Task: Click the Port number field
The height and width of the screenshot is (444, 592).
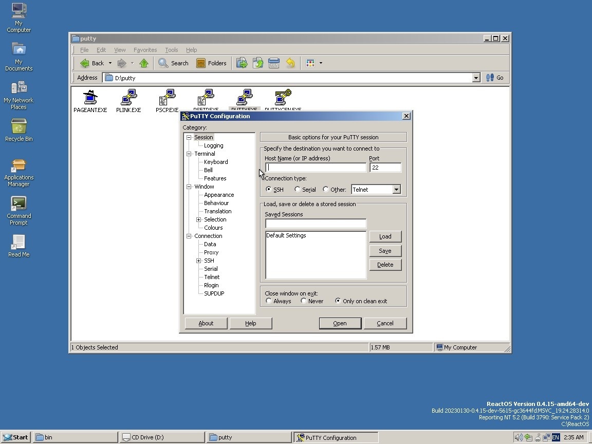Action: [x=385, y=167]
